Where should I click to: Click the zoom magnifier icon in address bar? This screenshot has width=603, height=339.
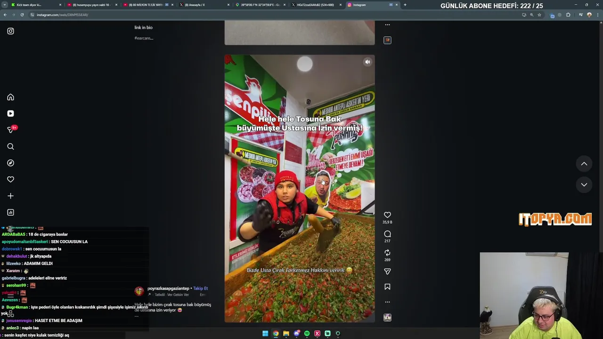[532, 15]
